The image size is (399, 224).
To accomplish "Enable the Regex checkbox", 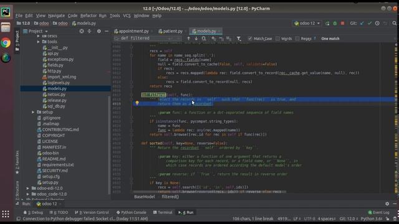I will point(297,39).
